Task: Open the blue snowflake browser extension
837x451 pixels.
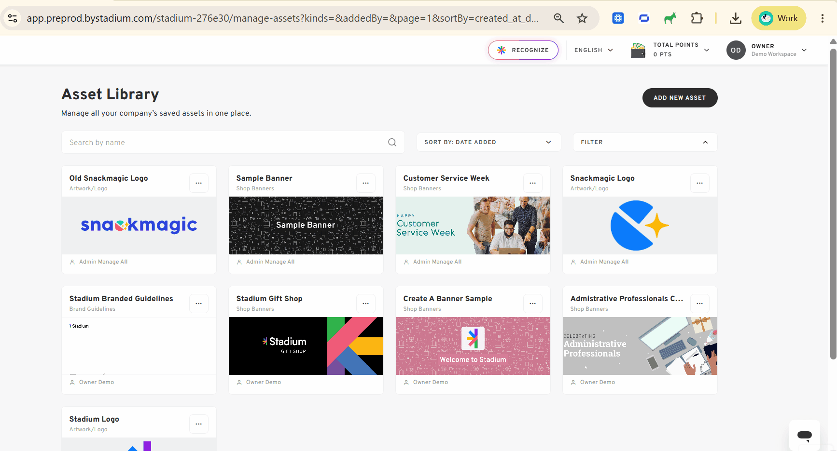Action: [x=618, y=18]
